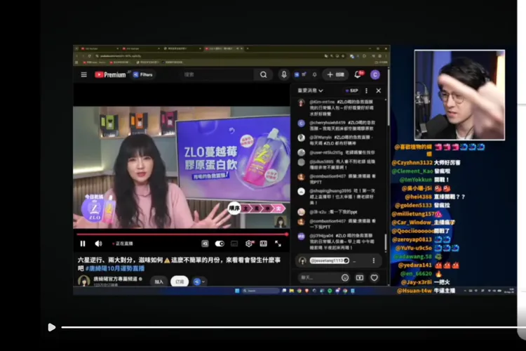
Task: Click the Windows taskbar search box
Action: [260, 291]
